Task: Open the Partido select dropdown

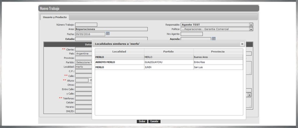Action: (x=84, y=62)
